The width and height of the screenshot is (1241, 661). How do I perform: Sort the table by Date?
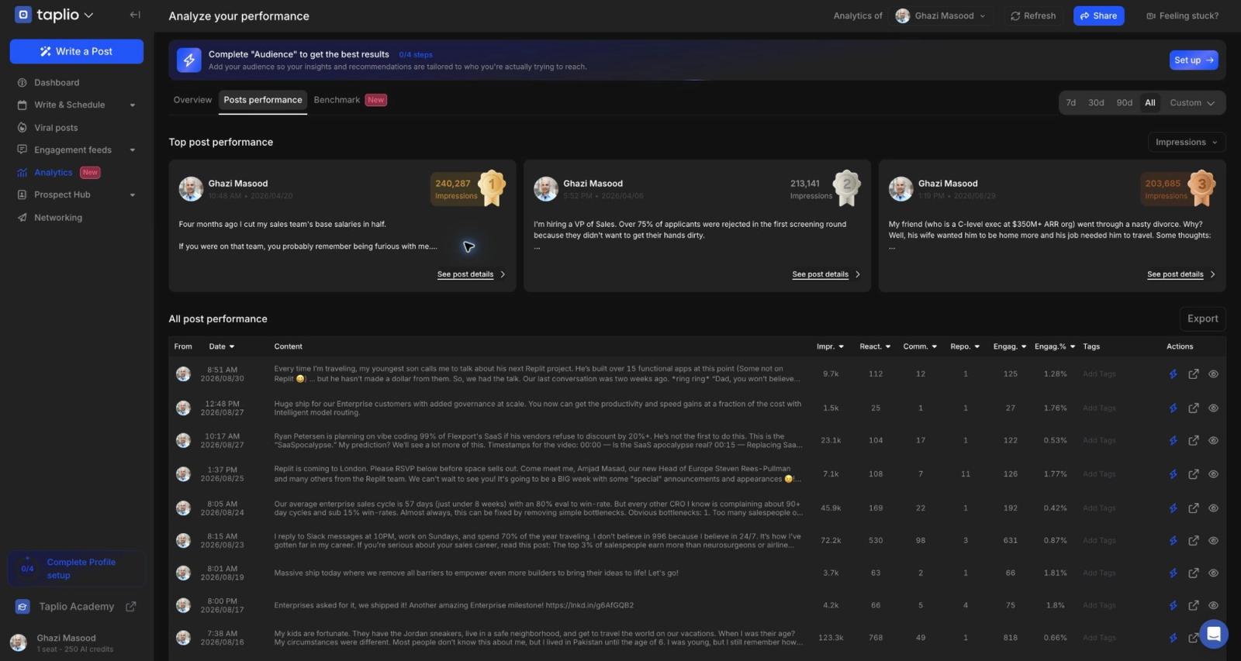coord(222,346)
